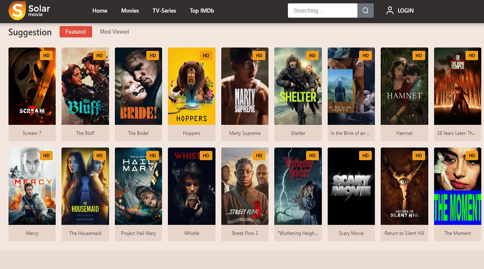This screenshot has height=269, width=484.
Task: Switch to the Most Viewed tab
Action: click(114, 32)
